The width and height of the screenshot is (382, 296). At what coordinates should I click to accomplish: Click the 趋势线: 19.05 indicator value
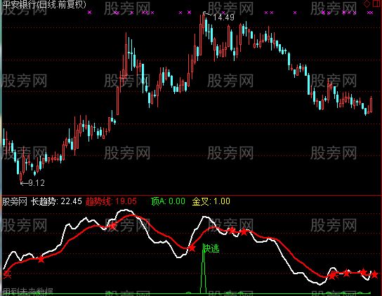click(x=111, y=201)
